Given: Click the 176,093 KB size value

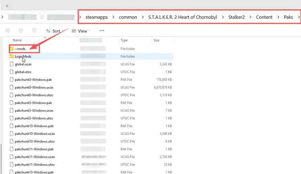Looking at the screenshot, I should click(164, 80).
